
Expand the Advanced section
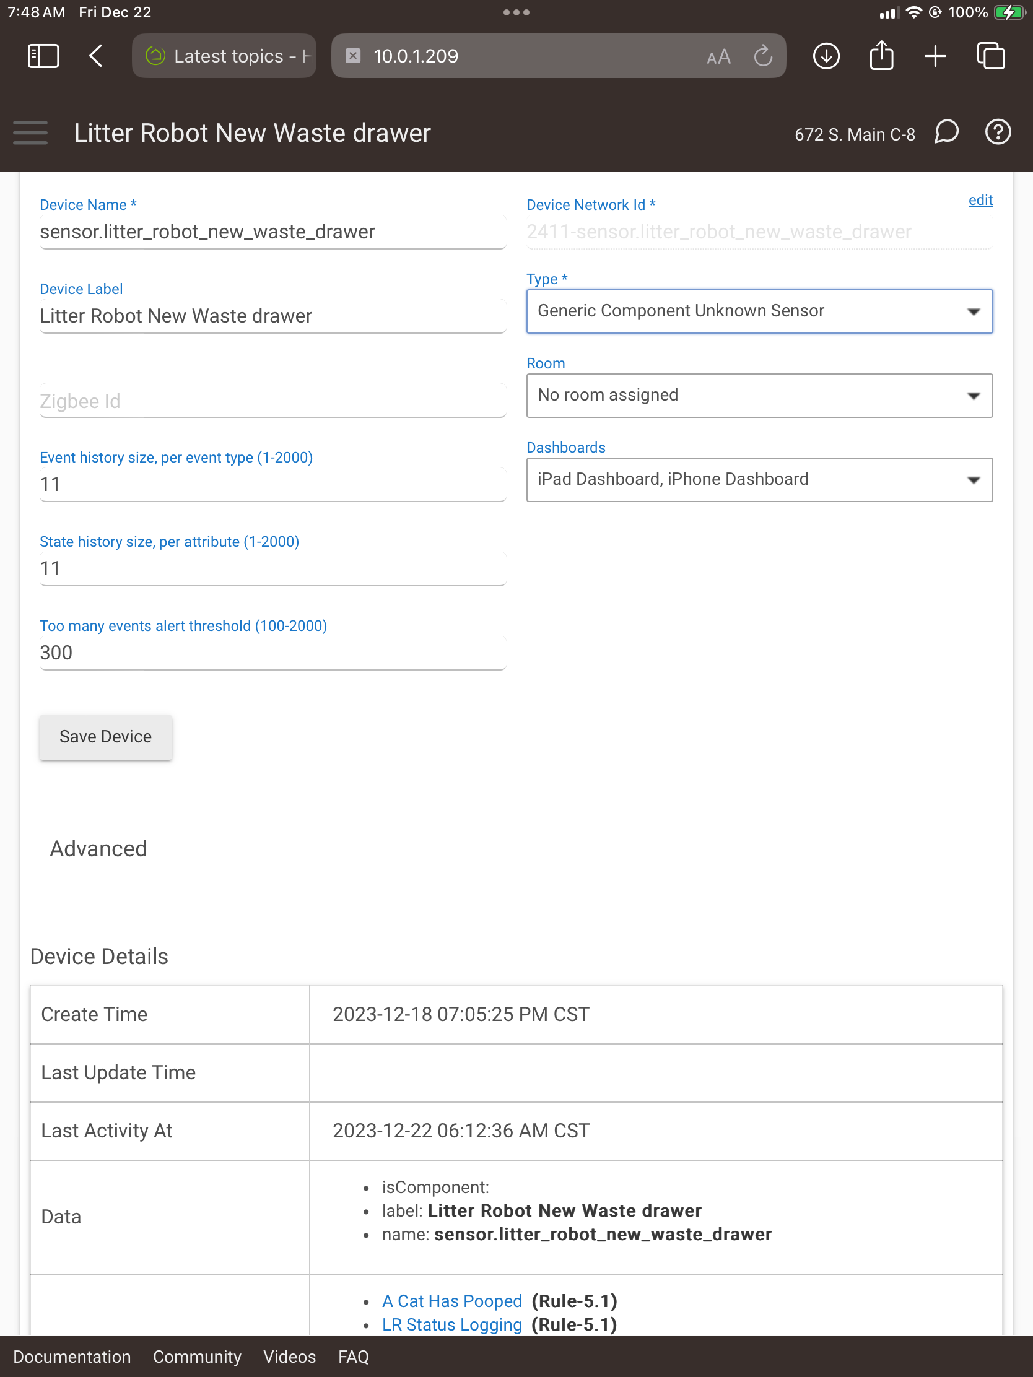98,848
